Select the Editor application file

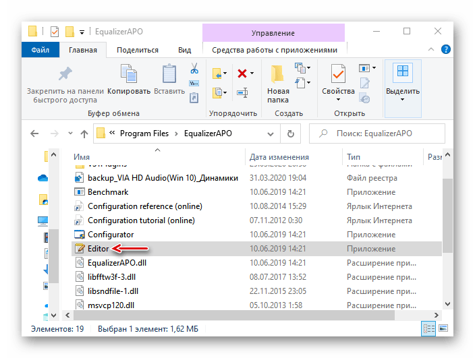tap(256, 249)
